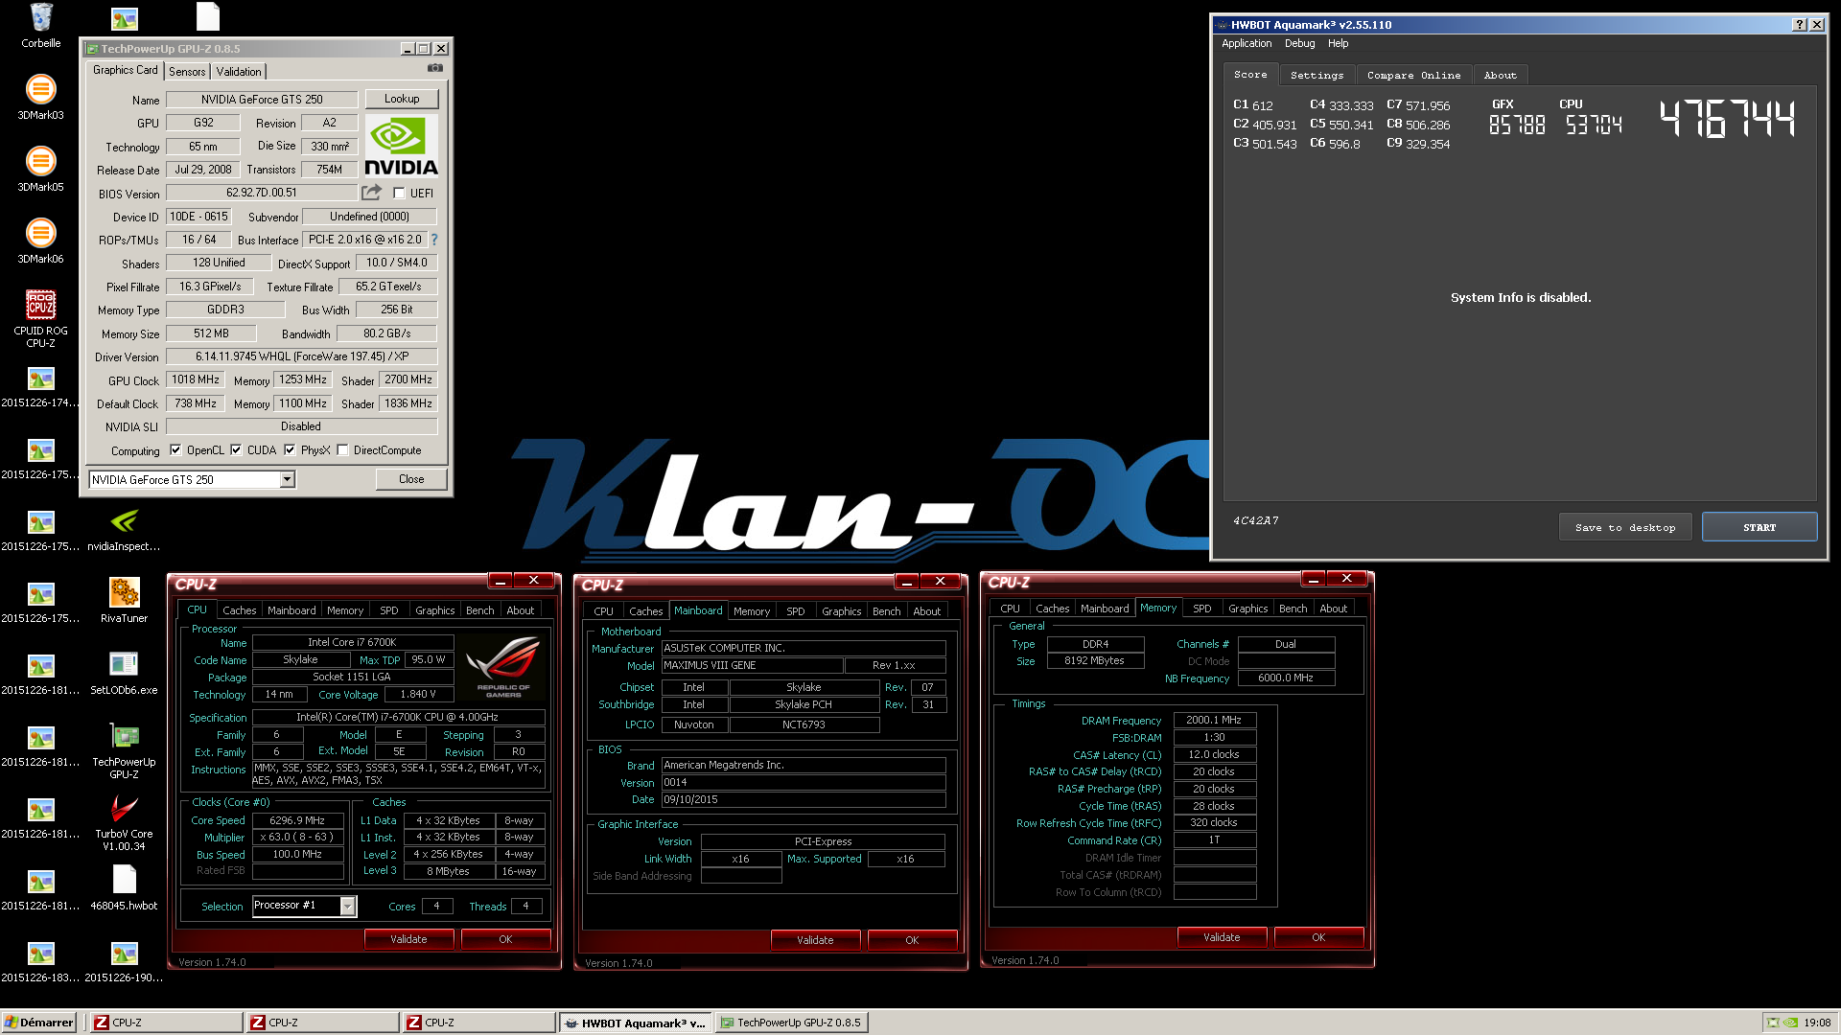The image size is (1841, 1035).
Task: Open the nvidiaInspector desktop icon
Action: tap(125, 528)
